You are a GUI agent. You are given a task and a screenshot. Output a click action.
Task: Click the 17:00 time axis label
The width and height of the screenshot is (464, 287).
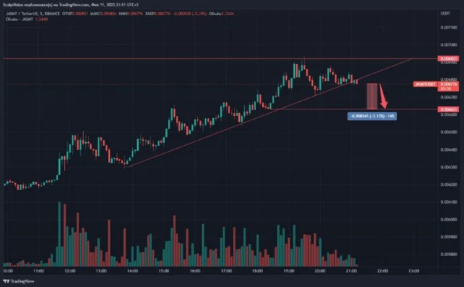pos(226,271)
